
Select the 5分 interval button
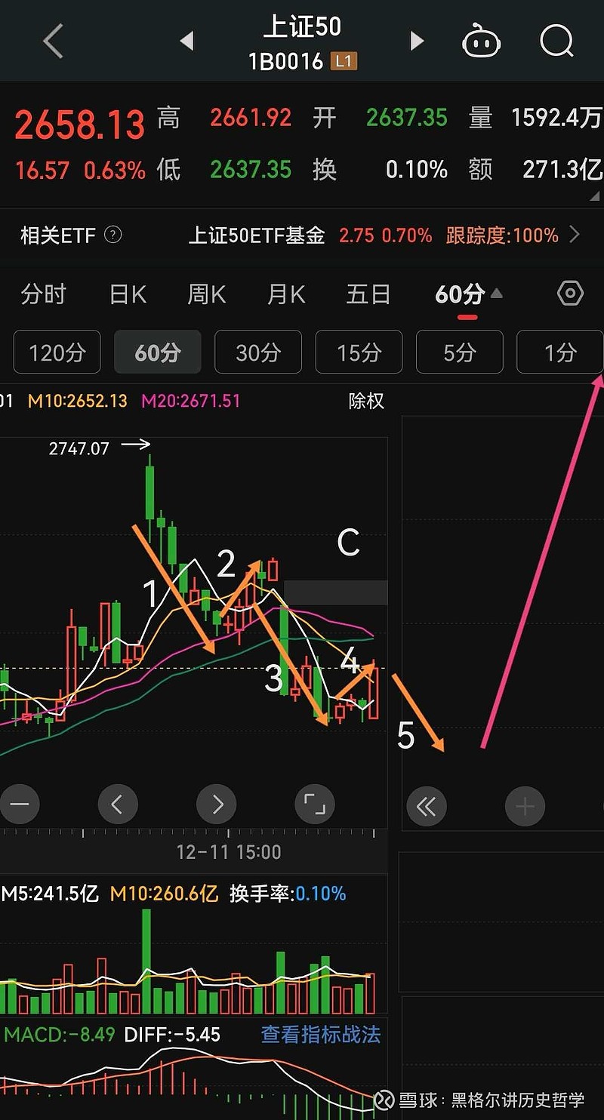[x=459, y=352]
